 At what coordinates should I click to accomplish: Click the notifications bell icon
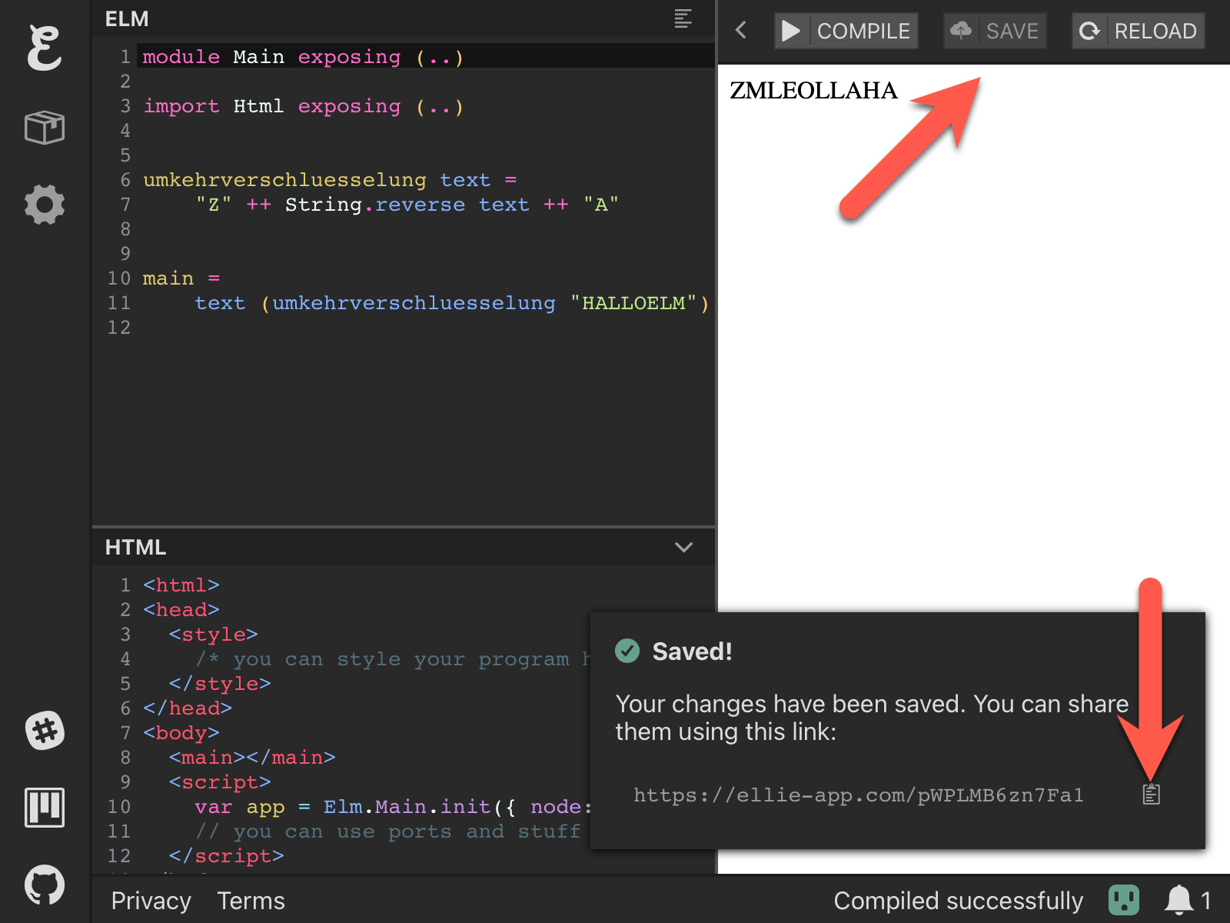tap(1178, 900)
